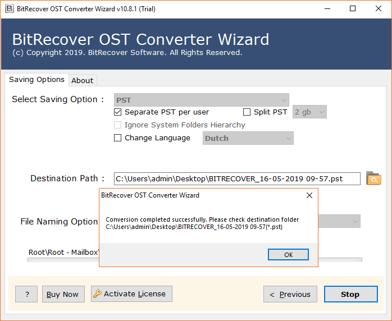The height and width of the screenshot is (321, 392).
Task: Uncheck Separate PST per user
Action: (117, 112)
